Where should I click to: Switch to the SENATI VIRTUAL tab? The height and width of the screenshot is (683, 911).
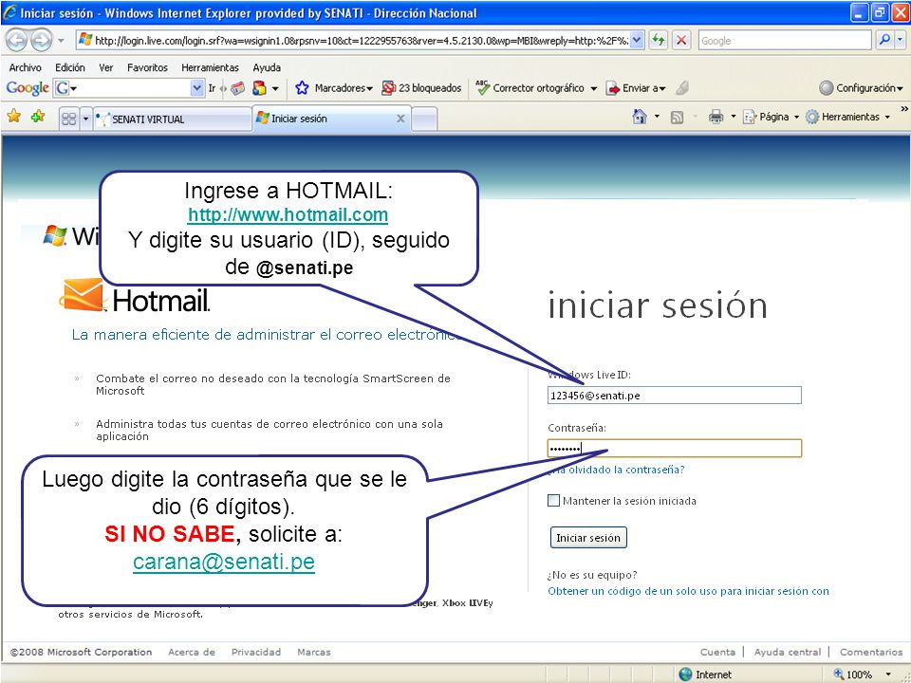(x=172, y=120)
